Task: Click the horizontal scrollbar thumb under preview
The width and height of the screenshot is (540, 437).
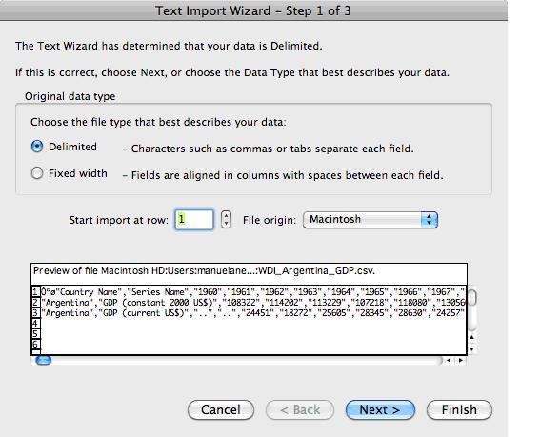Action: [x=44, y=360]
